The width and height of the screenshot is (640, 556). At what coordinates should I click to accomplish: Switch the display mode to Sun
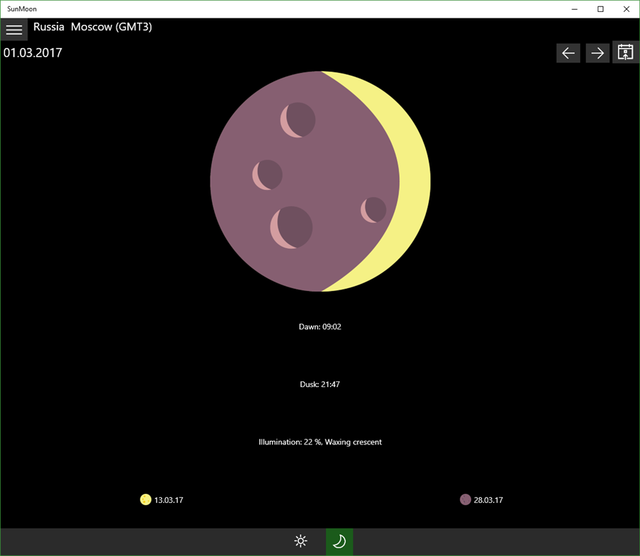click(300, 540)
